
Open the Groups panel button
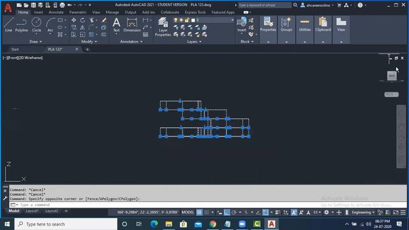pyautogui.click(x=286, y=29)
